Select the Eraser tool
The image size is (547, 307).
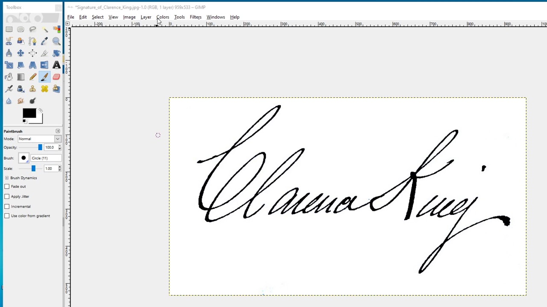(56, 77)
